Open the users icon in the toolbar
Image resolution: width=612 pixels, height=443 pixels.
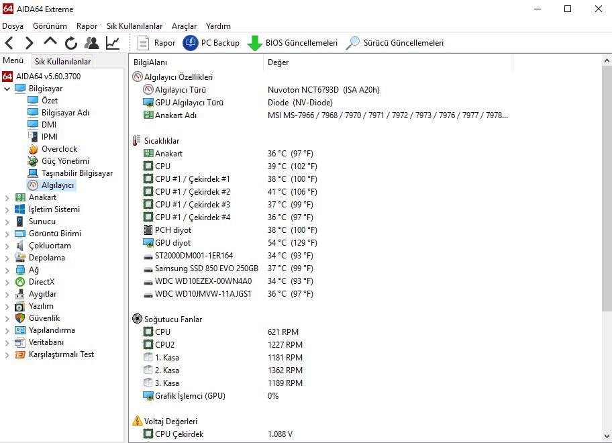tap(92, 43)
